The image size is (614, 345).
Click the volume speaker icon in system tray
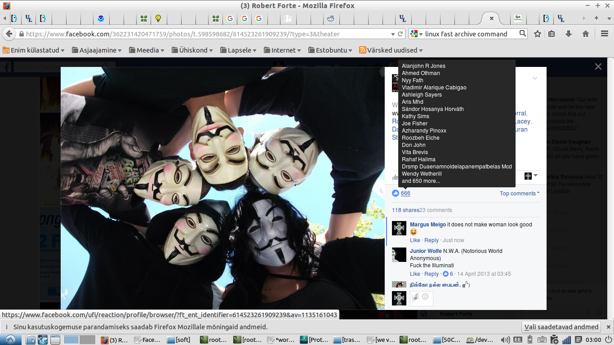pos(505,340)
